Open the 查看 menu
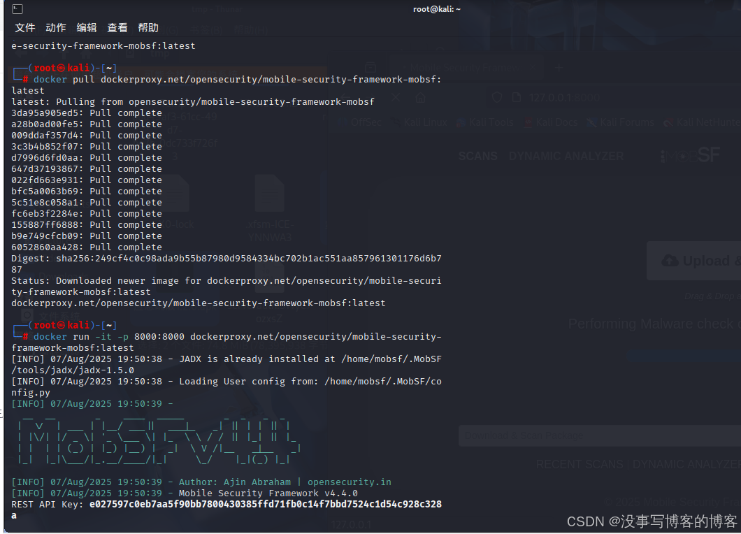 117,28
